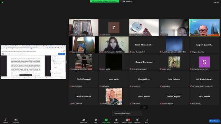Select the Jati Syaiful Akbar tile
This screenshot has height=124, width=221.
204,79
